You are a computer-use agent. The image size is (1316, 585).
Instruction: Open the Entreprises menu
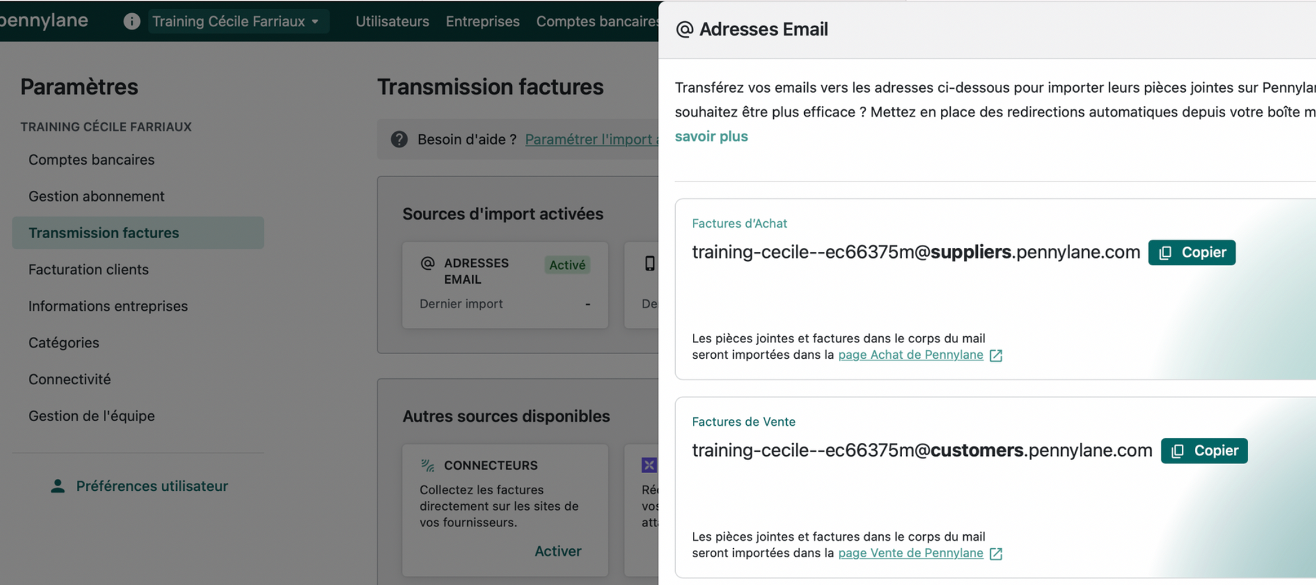click(x=482, y=22)
